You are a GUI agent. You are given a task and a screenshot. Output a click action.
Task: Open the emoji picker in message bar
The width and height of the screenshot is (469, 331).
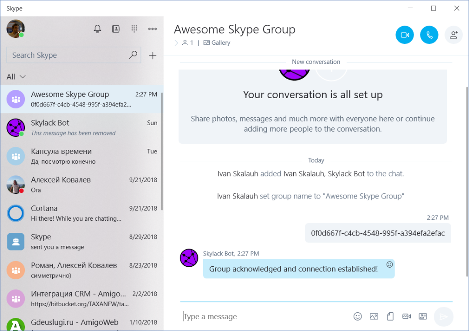click(358, 316)
